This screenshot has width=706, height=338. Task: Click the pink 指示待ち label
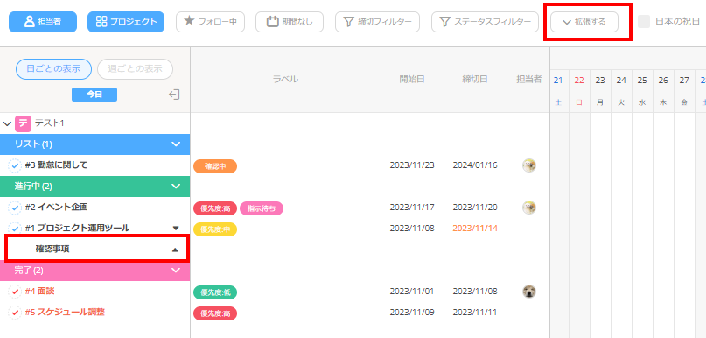(x=262, y=208)
